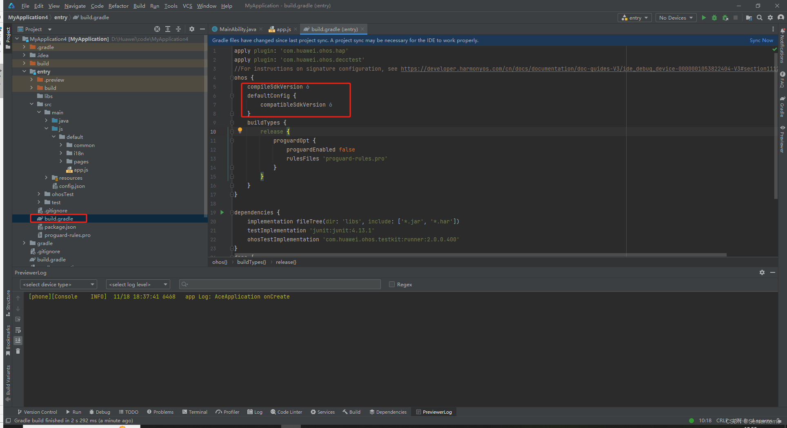787x428 pixels.
Task: Open No Devices dropdown
Action: click(x=676, y=18)
